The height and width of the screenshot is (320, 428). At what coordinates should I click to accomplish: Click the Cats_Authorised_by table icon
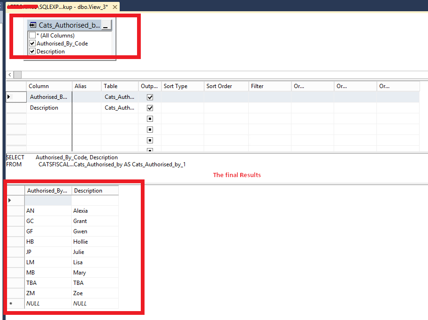[x=33, y=25]
